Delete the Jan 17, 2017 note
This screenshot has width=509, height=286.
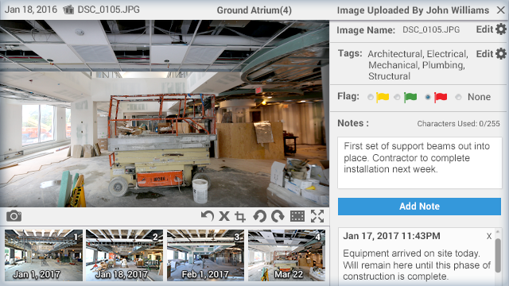tap(489, 237)
